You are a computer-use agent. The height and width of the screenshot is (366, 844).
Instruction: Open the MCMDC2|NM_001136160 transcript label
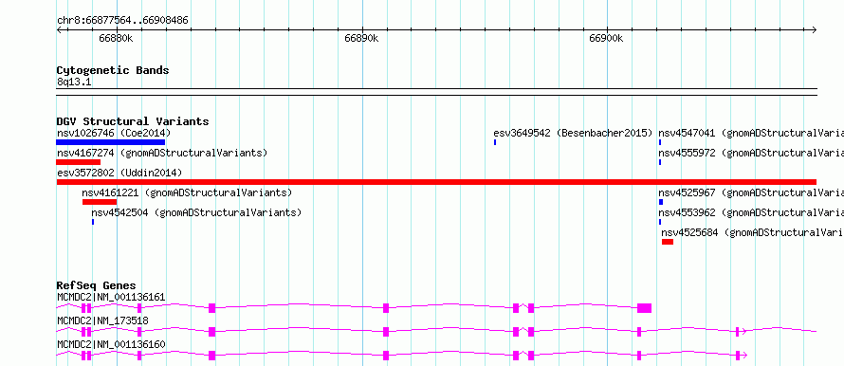[x=111, y=344]
